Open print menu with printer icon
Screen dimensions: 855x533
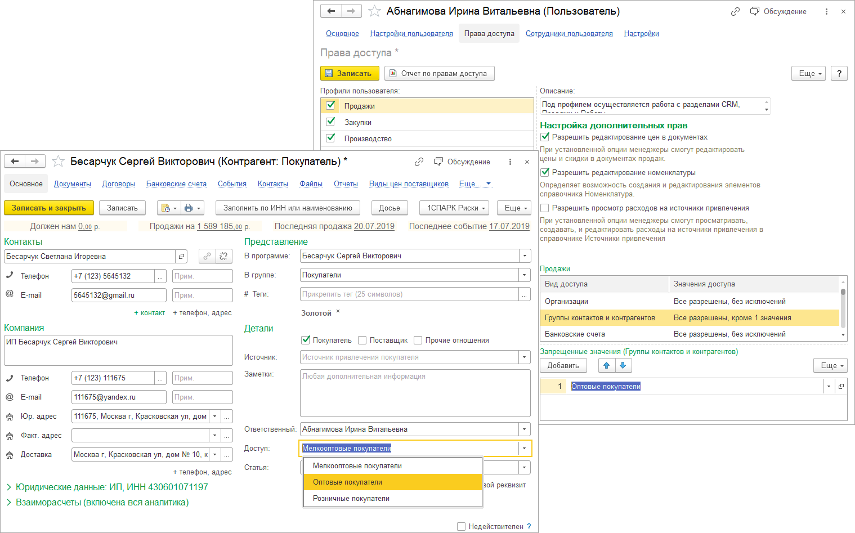(x=193, y=208)
